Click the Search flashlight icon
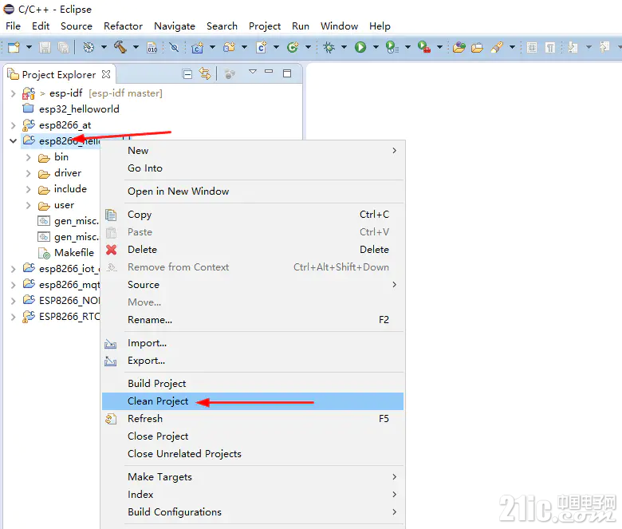The image size is (622, 529). click(497, 48)
